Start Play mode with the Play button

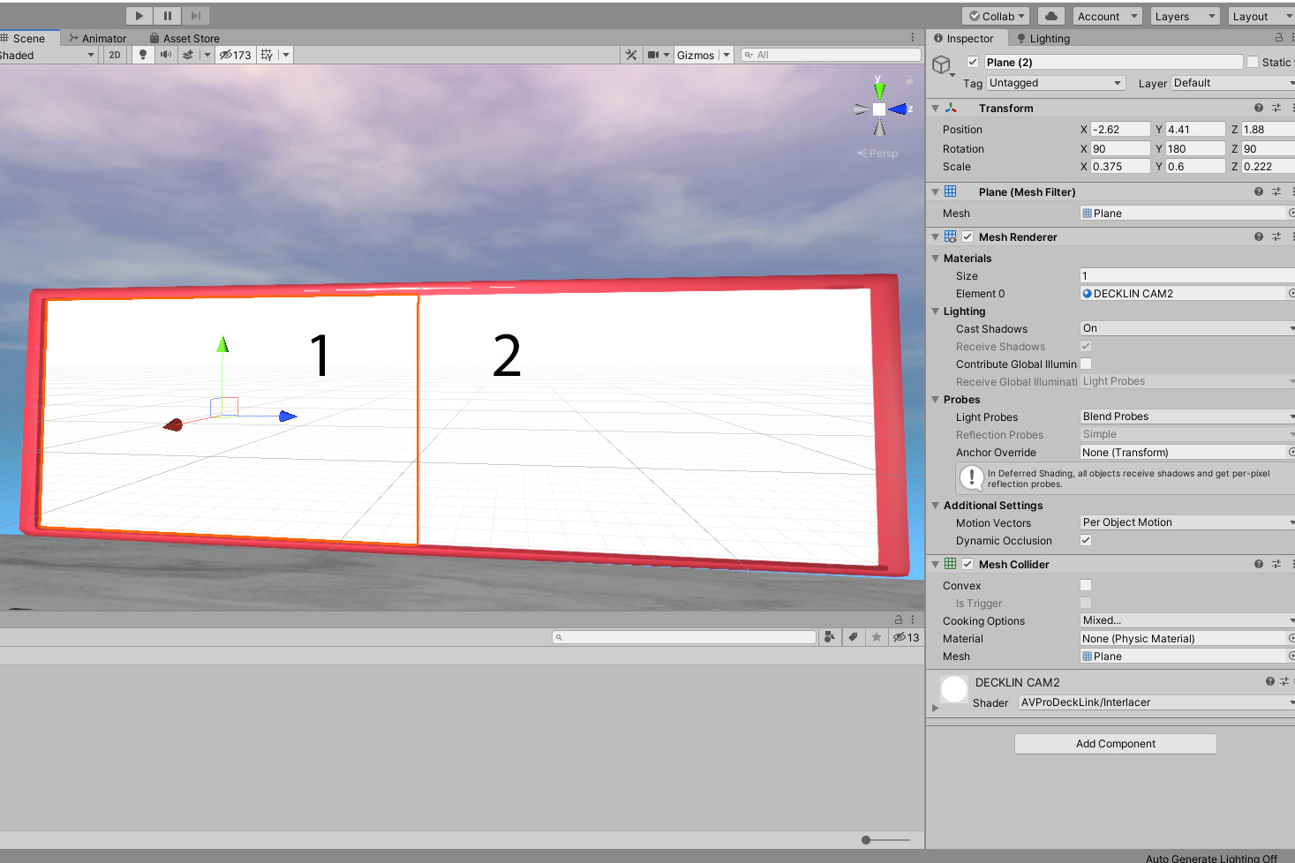(139, 15)
